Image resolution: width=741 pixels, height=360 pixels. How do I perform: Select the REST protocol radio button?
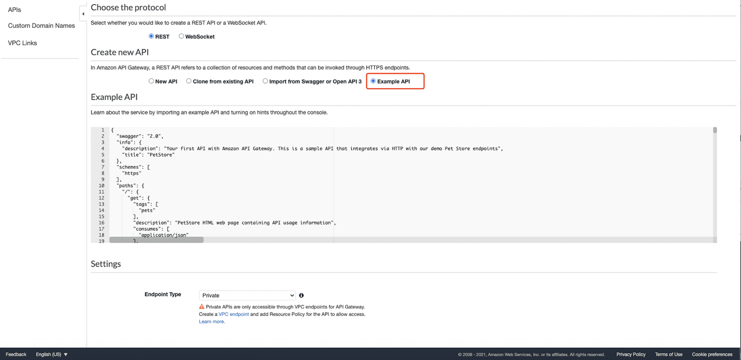tap(151, 36)
